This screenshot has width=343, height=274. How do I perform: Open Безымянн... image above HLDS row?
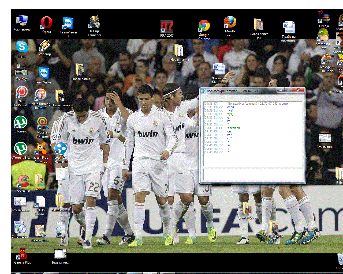click(x=20, y=204)
